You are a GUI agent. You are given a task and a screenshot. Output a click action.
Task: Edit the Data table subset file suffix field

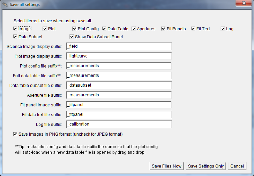click(x=119, y=85)
